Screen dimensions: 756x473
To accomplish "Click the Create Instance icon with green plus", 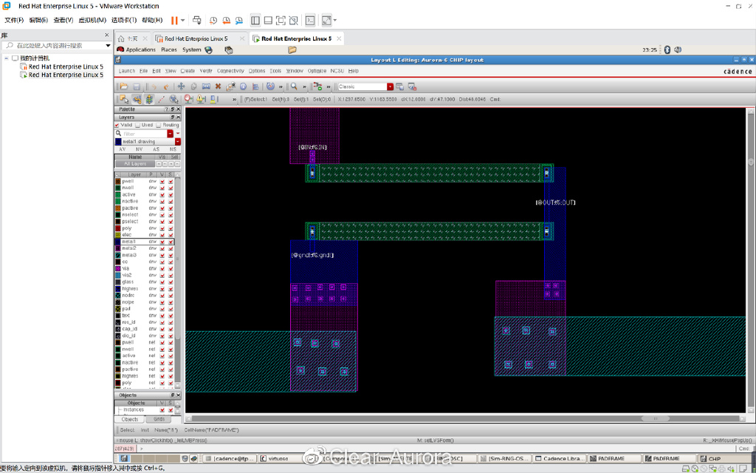I will coord(317,86).
